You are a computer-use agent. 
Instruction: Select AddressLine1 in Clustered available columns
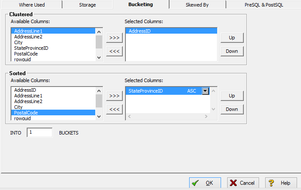pos(53,31)
